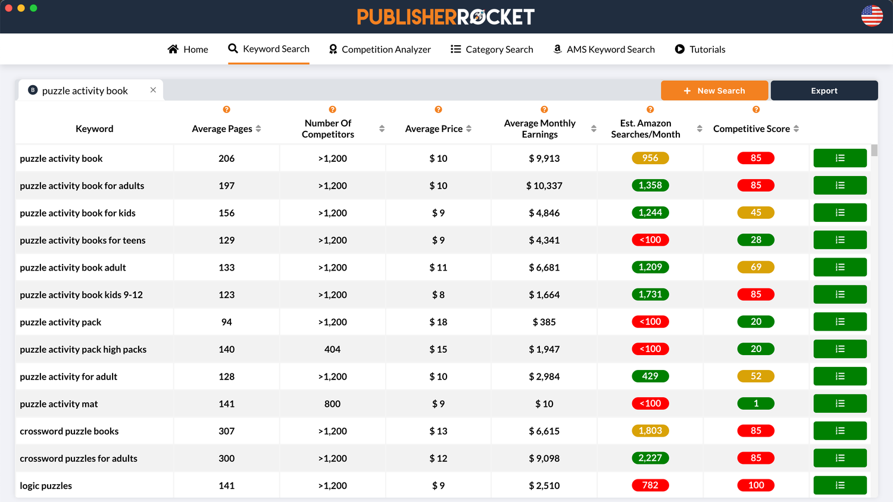Click the $ 10,337 monthly earnings value
The height and width of the screenshot is (502, 893).
[x=544, y=186]
